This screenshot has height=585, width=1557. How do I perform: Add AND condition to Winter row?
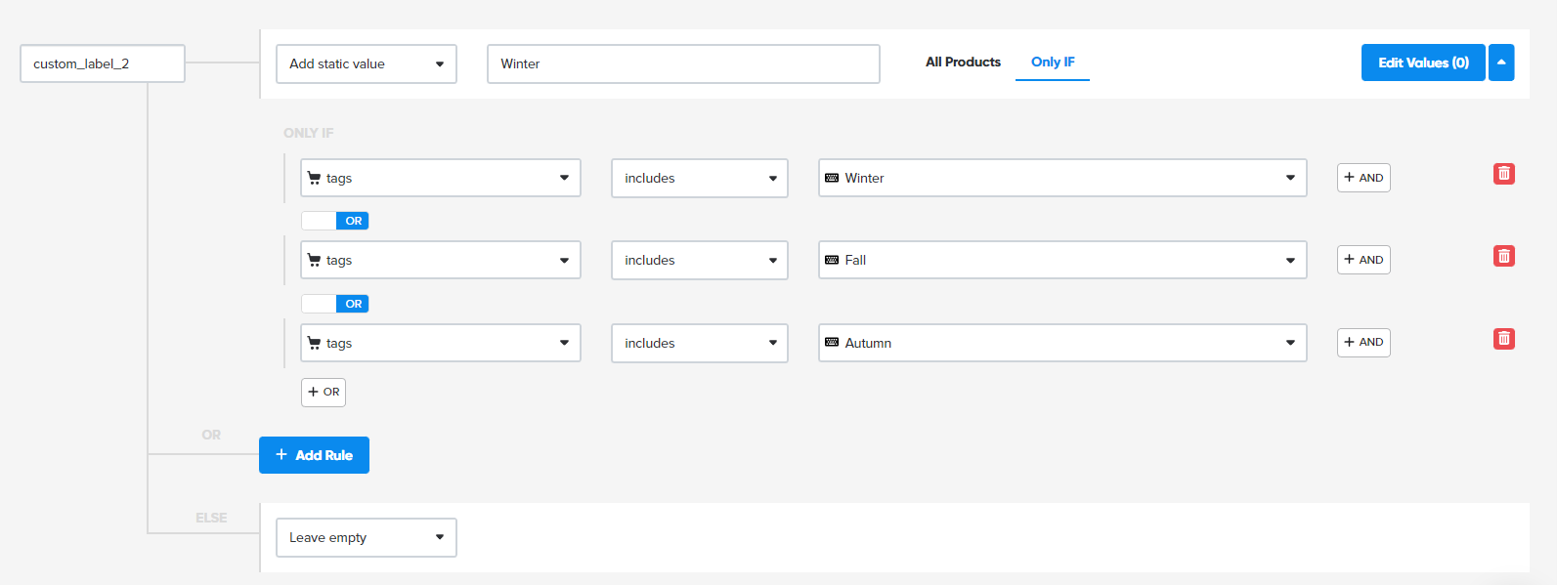point(1363,178)
